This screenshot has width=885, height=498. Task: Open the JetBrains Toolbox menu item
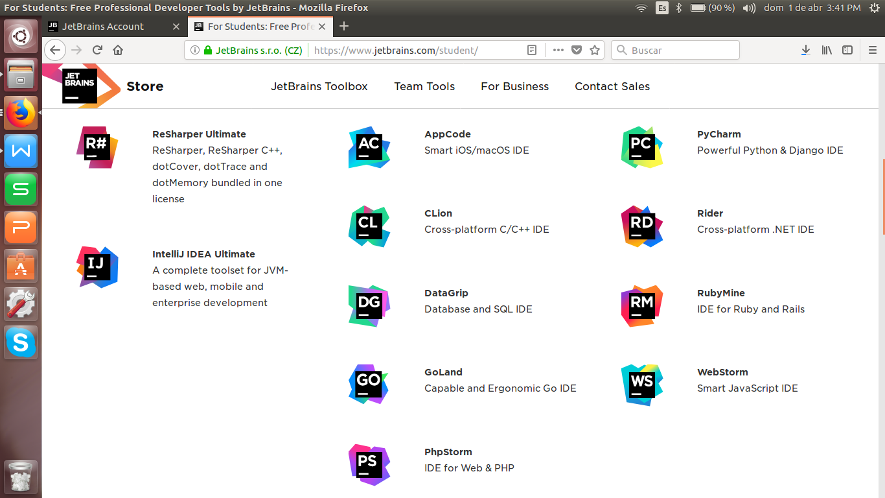319,86
